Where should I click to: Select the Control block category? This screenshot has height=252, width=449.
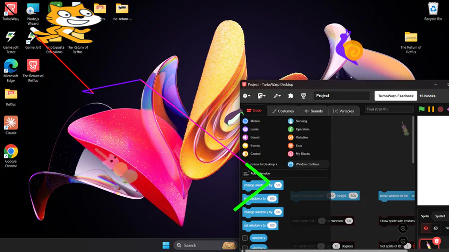[x=251, y=154]
